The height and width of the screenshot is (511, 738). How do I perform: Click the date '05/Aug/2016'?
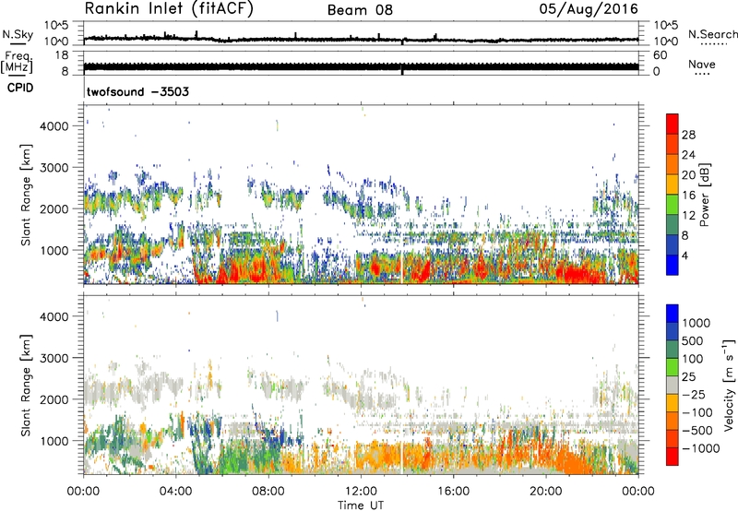589,9
